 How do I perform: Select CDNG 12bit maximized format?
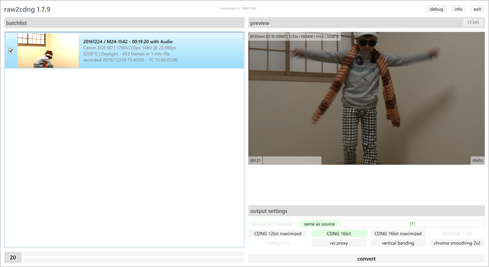click(x=278, y=234)
